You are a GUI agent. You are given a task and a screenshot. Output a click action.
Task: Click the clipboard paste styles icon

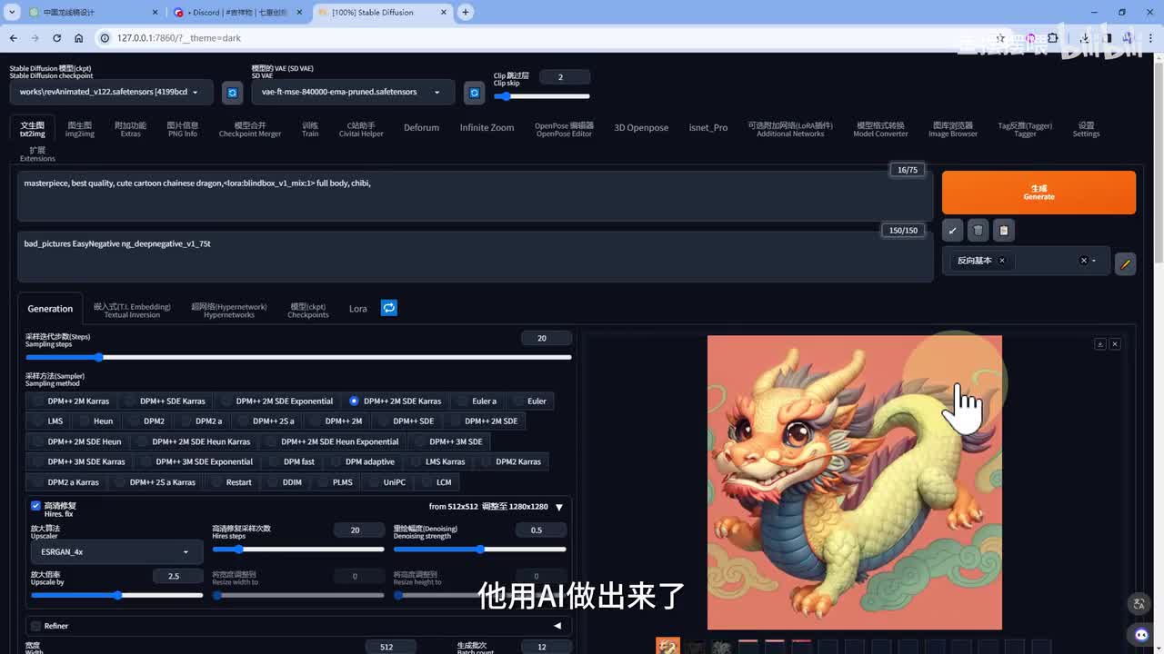pos(1003,231)
